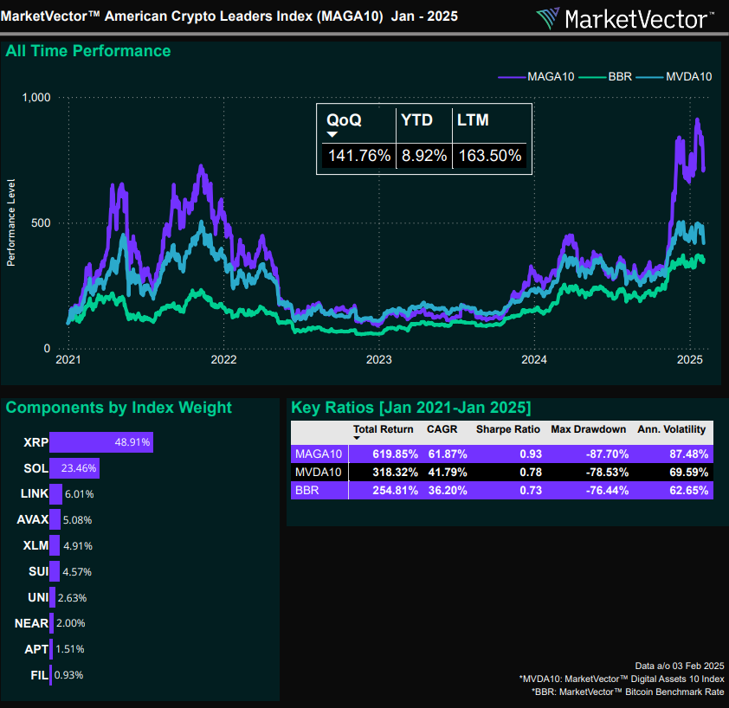Click the Total Return column header
729x708 pixels.
[x=383, y=429]
